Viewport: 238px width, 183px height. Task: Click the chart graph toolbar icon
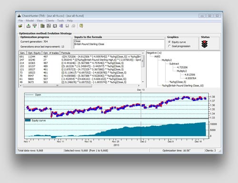pyautogui.click(x=49, y=26)
